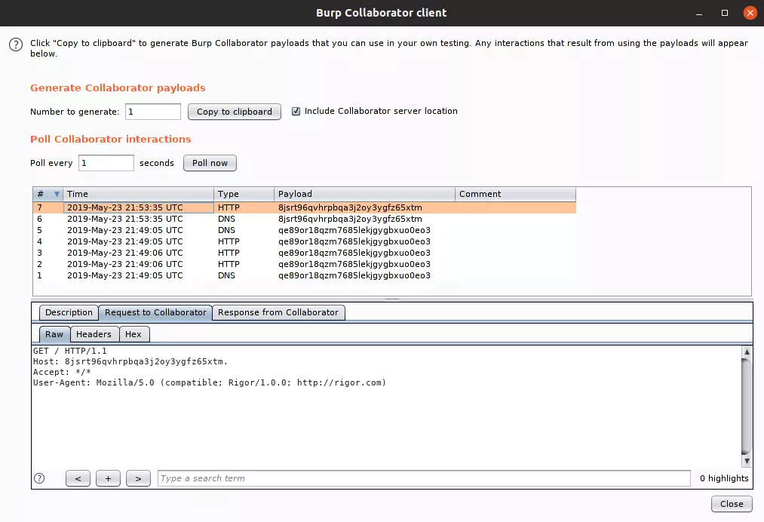Viewport: 764px width, 522px height.
Task: Open the Description tab
Action: [x=69, y=312]
